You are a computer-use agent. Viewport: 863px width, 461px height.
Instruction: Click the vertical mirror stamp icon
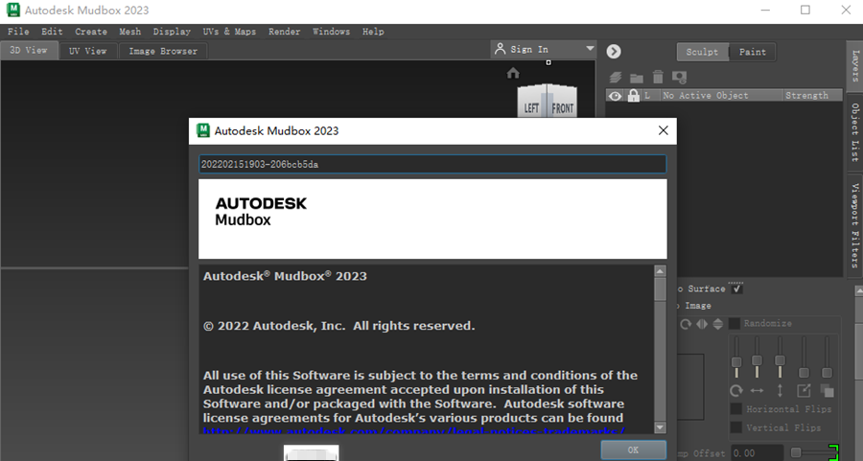click(x=717, y=324)
